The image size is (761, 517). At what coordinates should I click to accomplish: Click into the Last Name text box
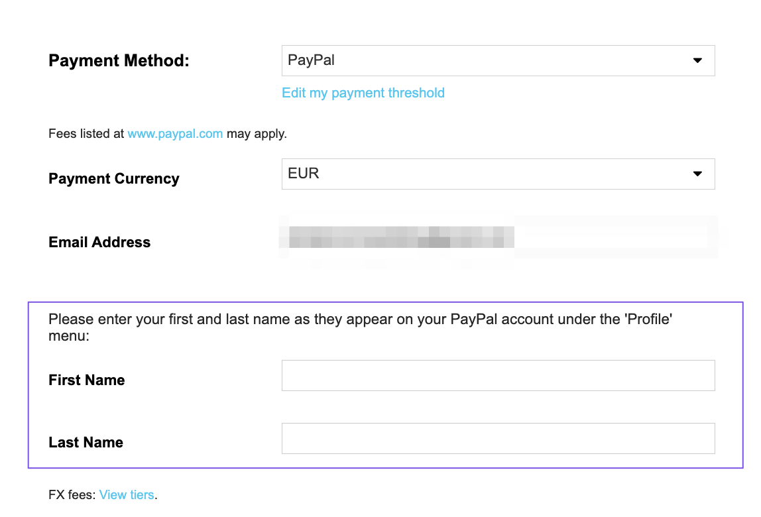[498, 438]
